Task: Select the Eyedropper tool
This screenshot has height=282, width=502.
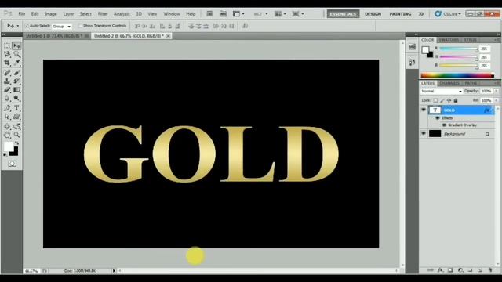Action: [16, 63]
